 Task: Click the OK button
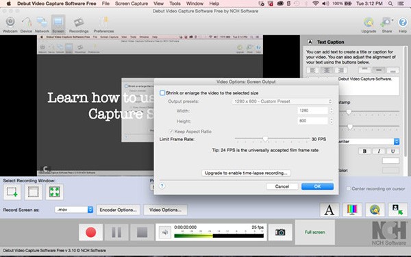coord(317,186)
